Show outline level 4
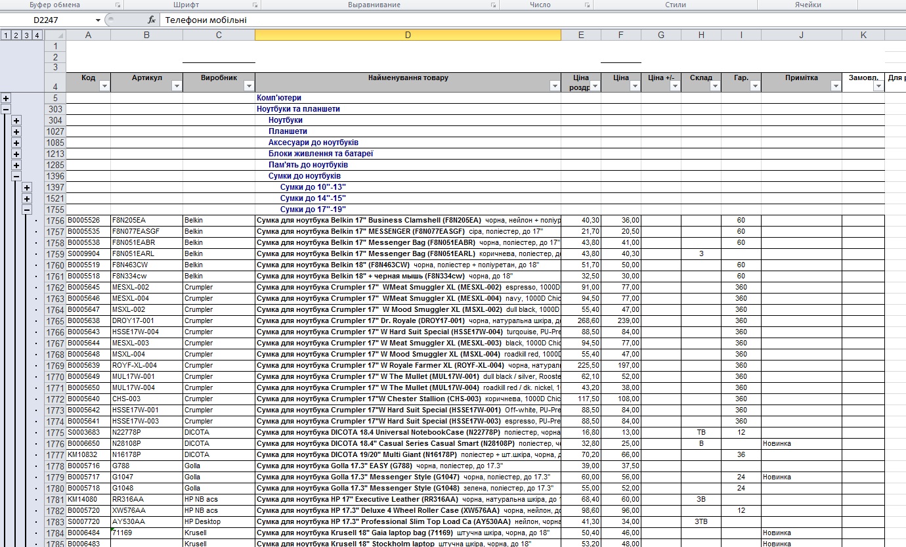 pos(37,35)
